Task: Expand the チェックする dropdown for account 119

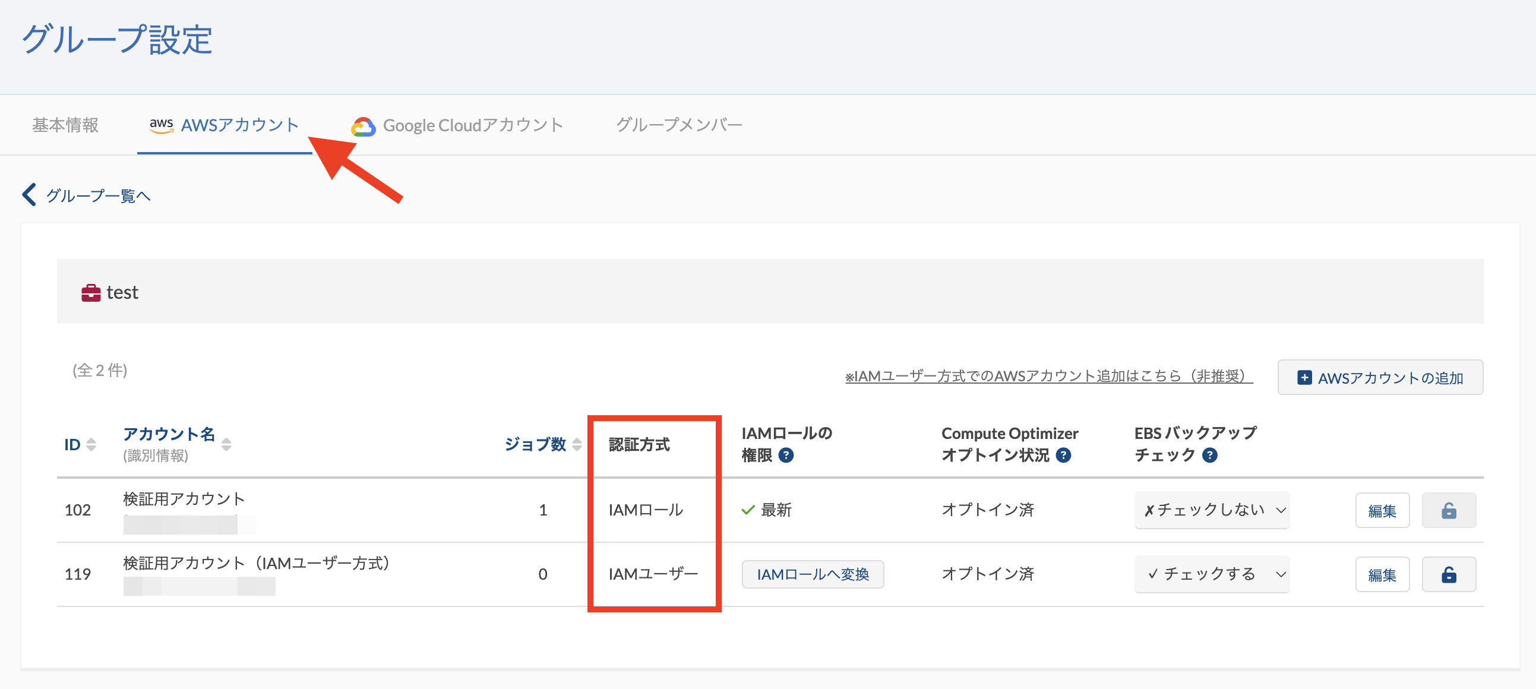Action: coord(1211,574)
